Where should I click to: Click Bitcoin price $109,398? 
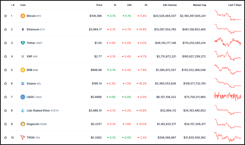[x=96, y=16]
